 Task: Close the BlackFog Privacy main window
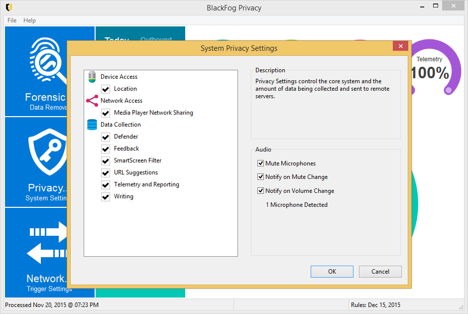tap(454, 5)
